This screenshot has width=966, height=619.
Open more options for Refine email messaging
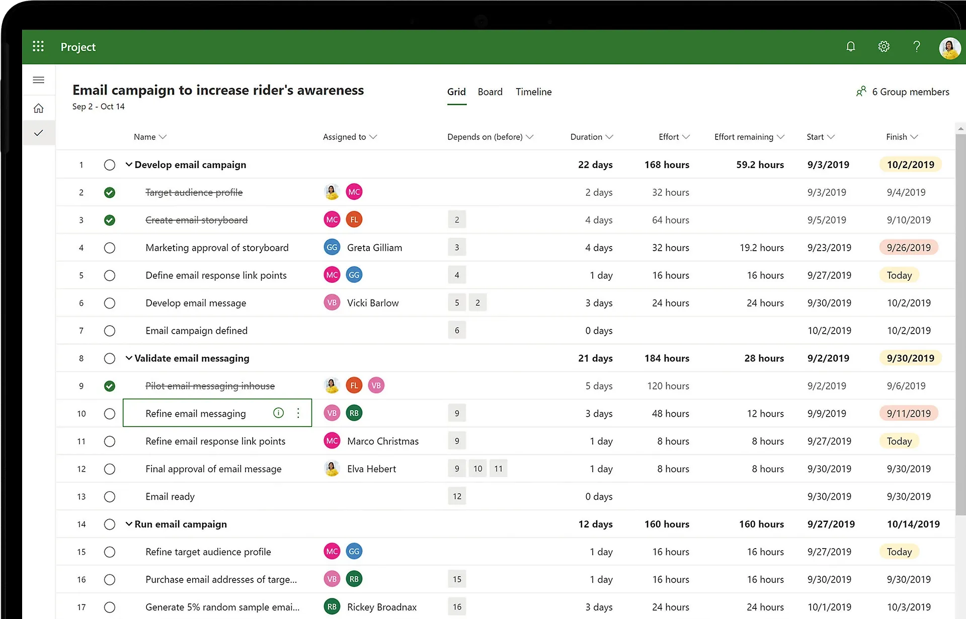coord(298,413)
